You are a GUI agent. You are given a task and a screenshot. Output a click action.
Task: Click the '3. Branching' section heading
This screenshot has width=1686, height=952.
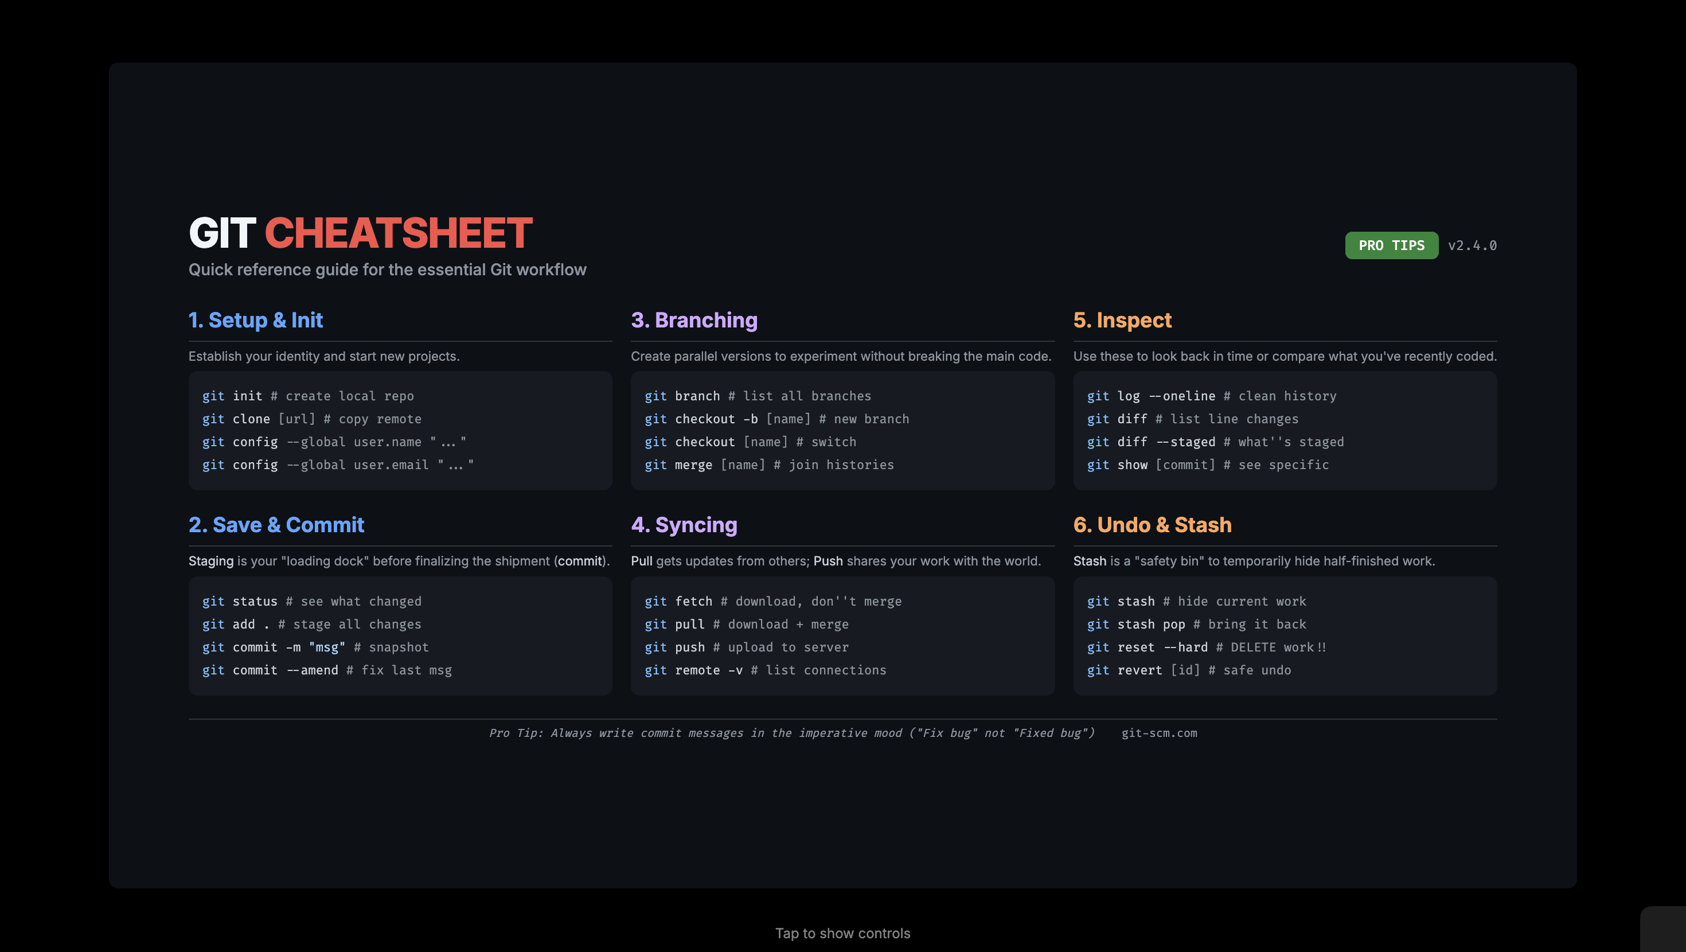(x=694, y=320)
